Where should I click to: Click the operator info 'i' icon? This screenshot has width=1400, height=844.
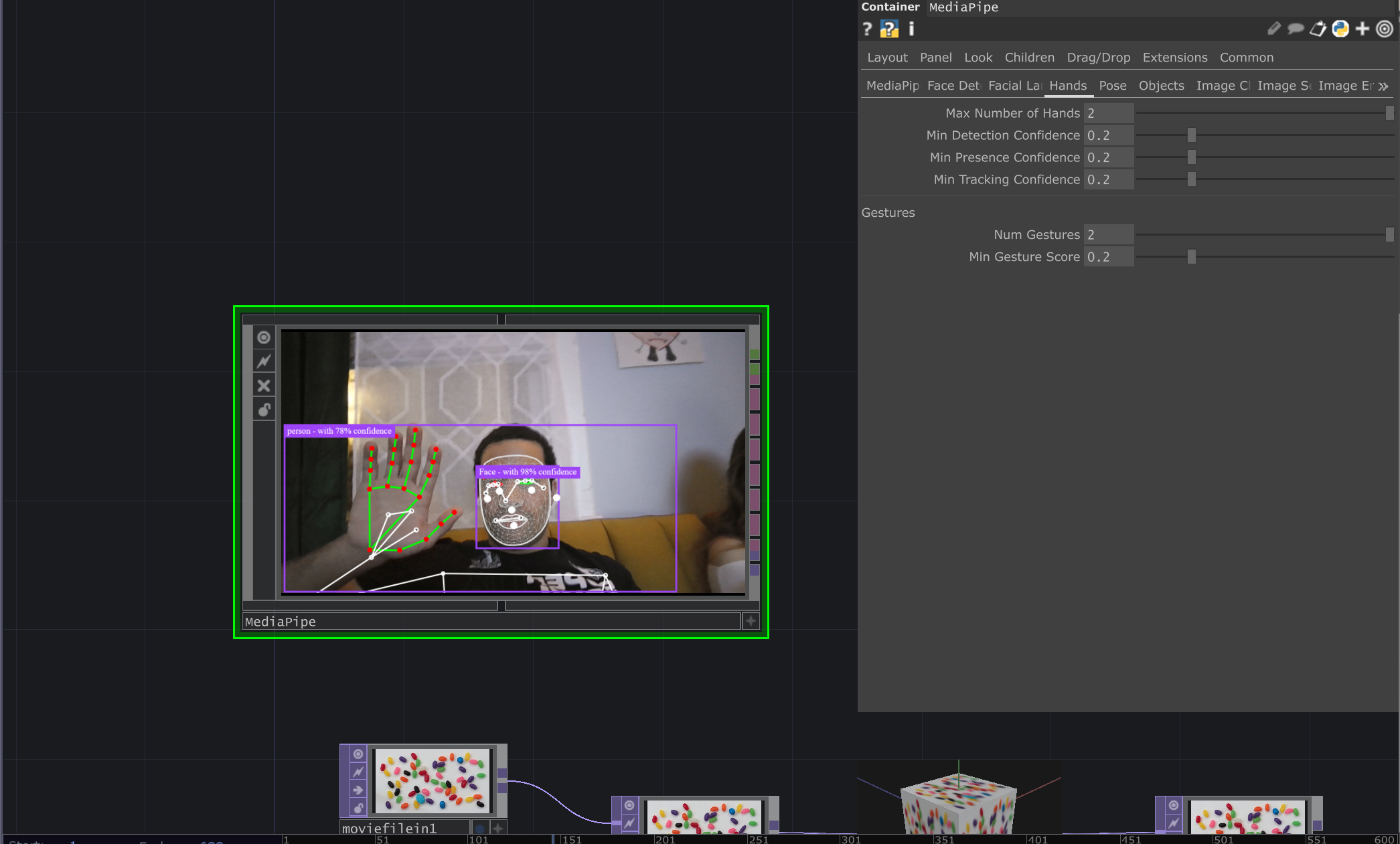[911, 29]
